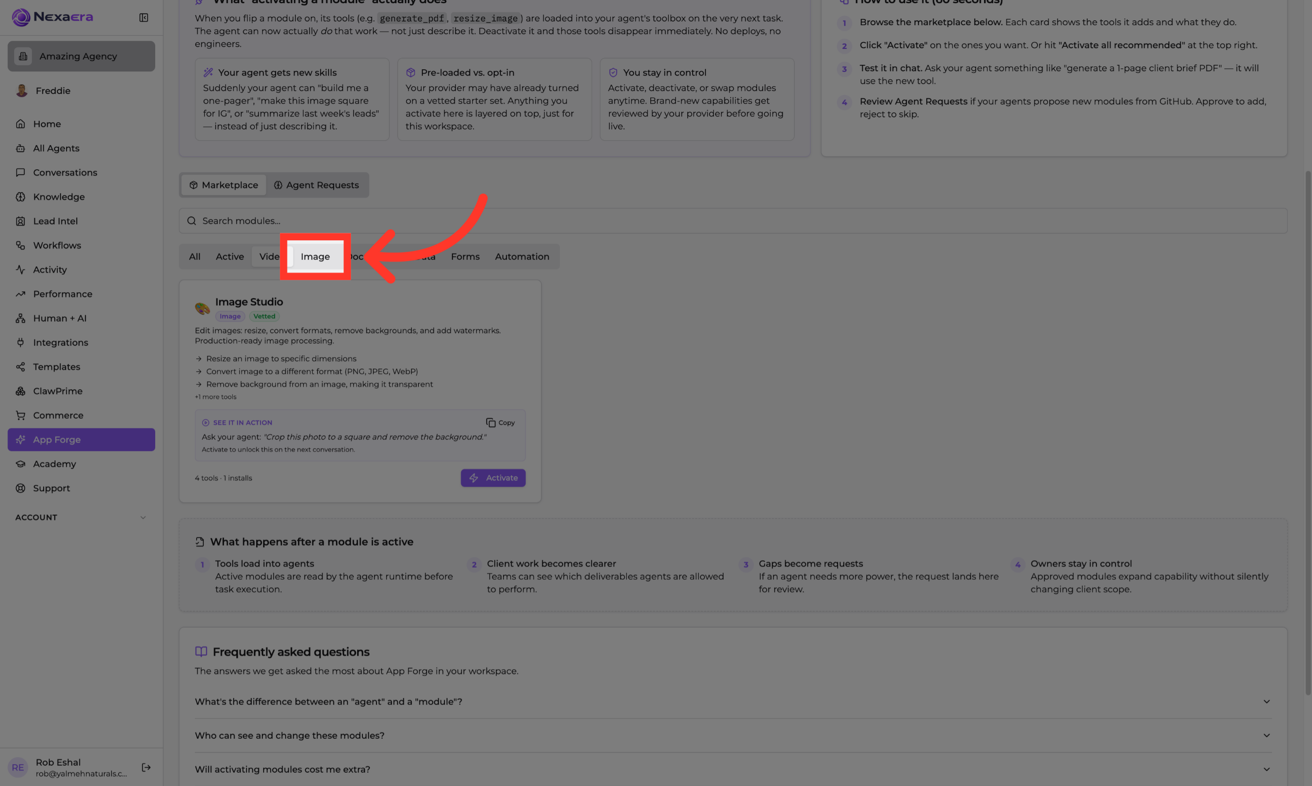Image resolution: width=1312 pixels, height=786 pixels.
Task: Select the Amazing Agency workspace
Action: click(x=81, y=56)
